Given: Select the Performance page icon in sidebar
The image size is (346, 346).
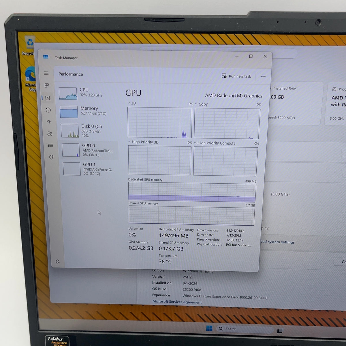Looking at the screenshot, I should pyautogui.click(x=48, y=98).
